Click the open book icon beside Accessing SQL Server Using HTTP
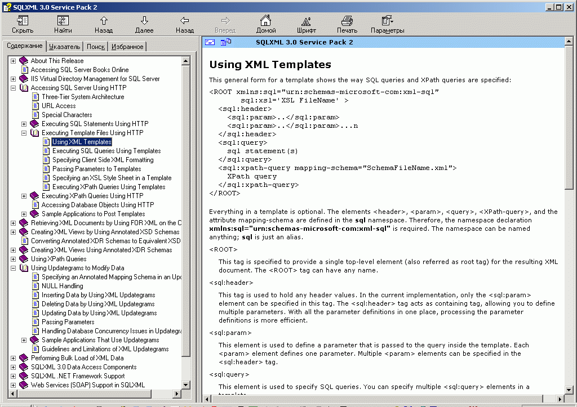This screenshot has width=577, height=407. pos(24,87)
